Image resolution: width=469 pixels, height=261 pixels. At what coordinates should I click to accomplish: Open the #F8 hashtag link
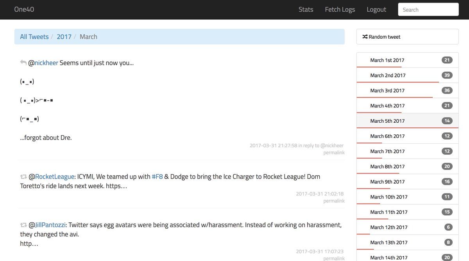point(157,177)
